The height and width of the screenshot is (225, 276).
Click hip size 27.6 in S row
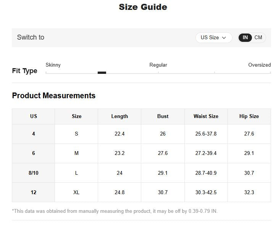coord(249,134)
